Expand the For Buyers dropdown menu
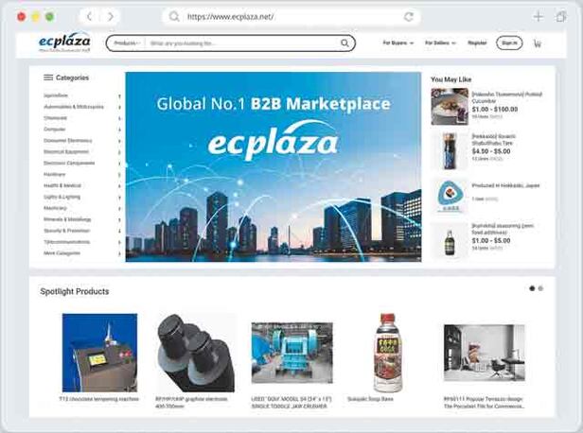The width and height of the screenshot is (583, 433). point(397,43)
